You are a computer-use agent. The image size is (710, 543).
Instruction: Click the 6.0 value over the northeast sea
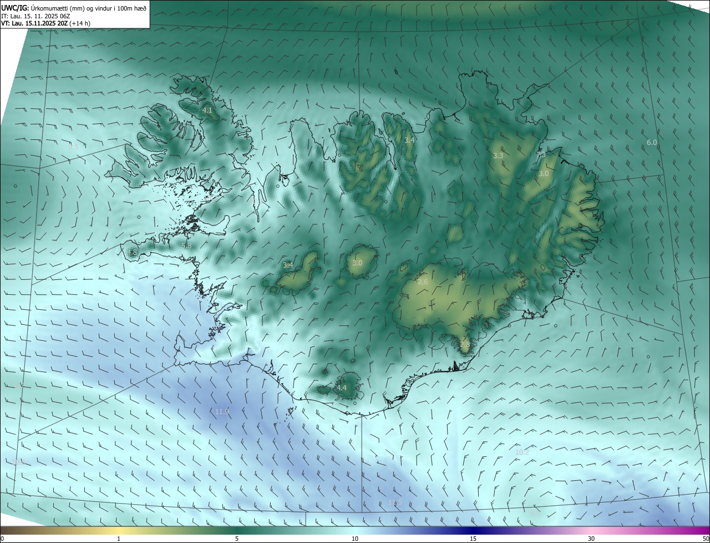point(652,143)
